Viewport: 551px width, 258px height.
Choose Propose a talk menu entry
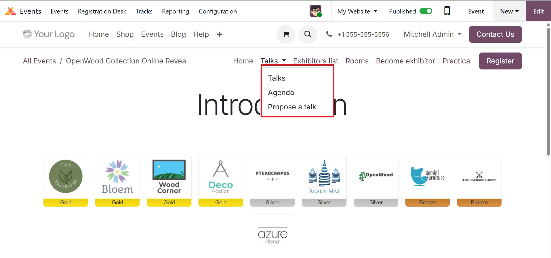(x=292, y=107)
